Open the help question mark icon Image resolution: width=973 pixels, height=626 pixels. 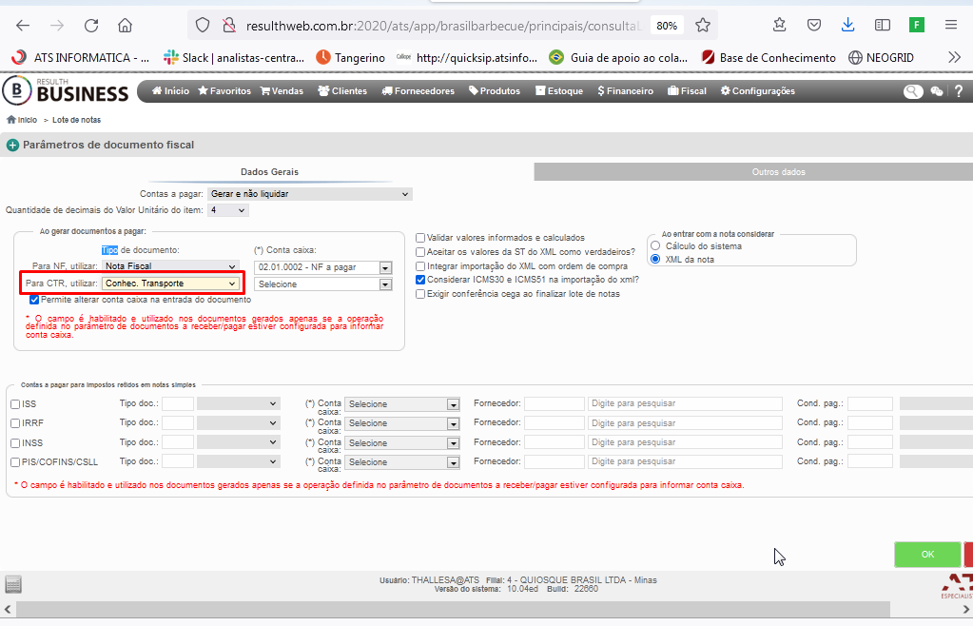point(959,91)
